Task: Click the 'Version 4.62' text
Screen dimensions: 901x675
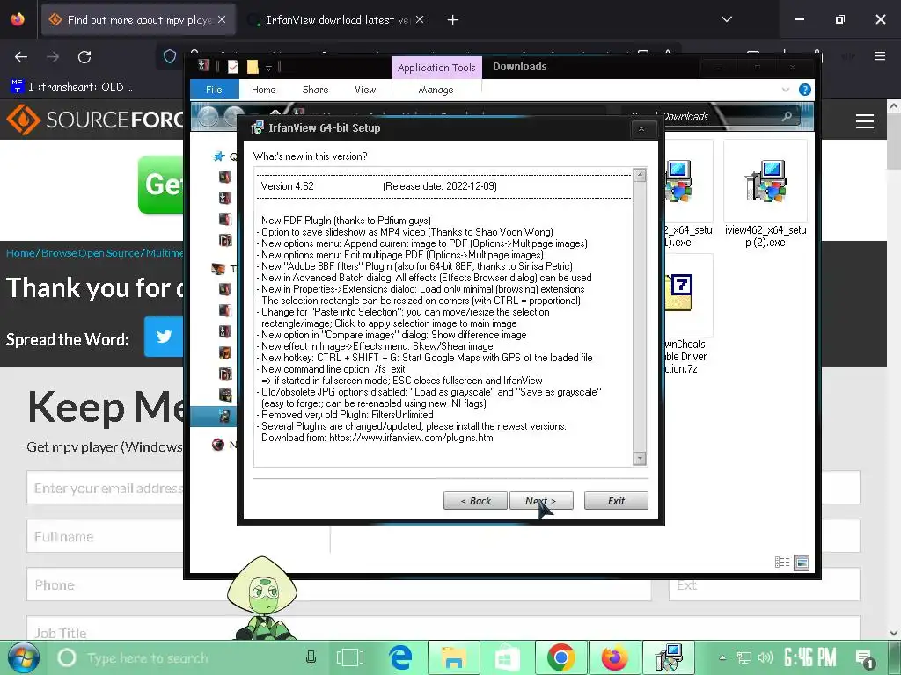Action: 288,186
